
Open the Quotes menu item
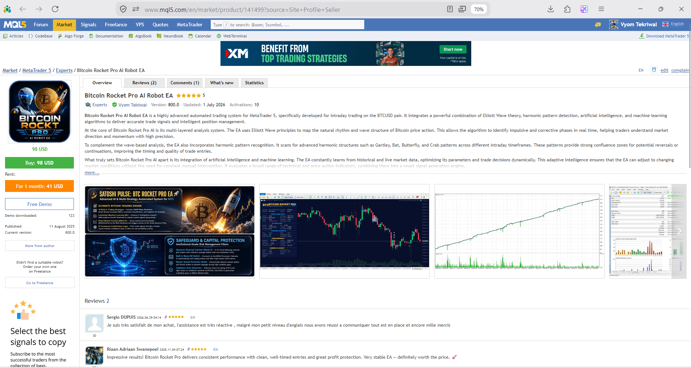click(x=160, y=24)
